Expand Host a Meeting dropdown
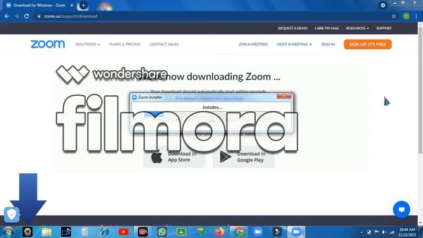The image size is (423, 238). pyautogui.click(x=294, y=44)
